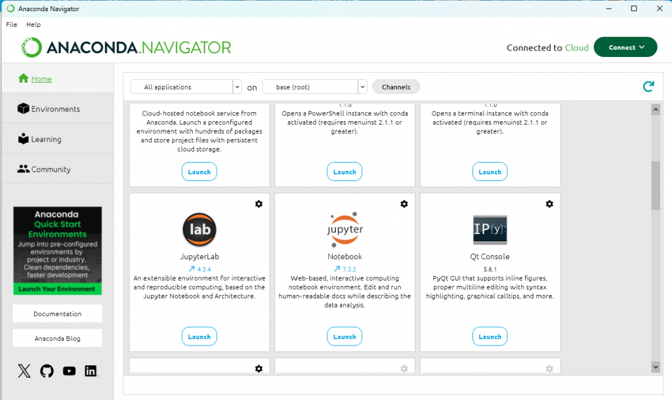This screenshot has width=672, height=400.
Task: Click the Notebook title text
Action: [x=345, y=256]
